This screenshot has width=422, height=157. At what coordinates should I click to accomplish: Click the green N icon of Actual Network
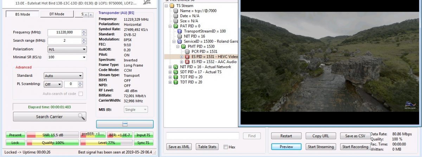[176, 67]
